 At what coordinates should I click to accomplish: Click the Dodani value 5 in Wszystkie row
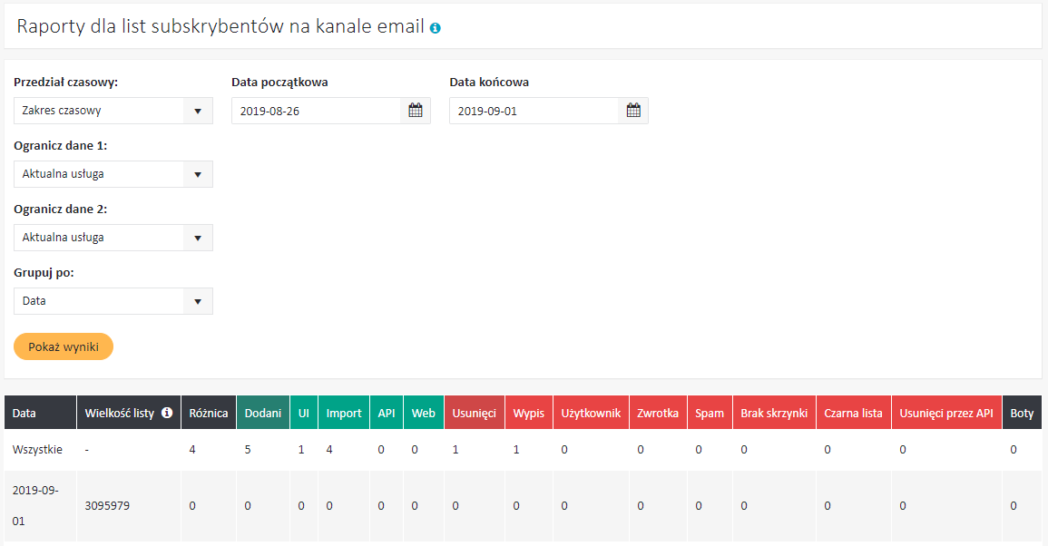[248, 450]
